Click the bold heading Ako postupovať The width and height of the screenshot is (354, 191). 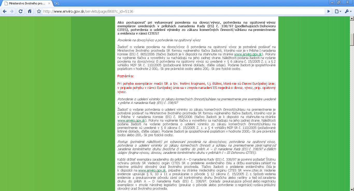pos(196,28)
